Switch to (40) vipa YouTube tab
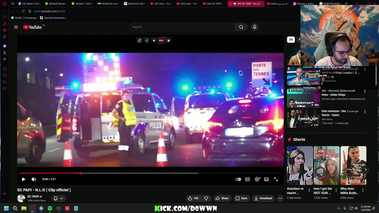 tap(187, 4)
